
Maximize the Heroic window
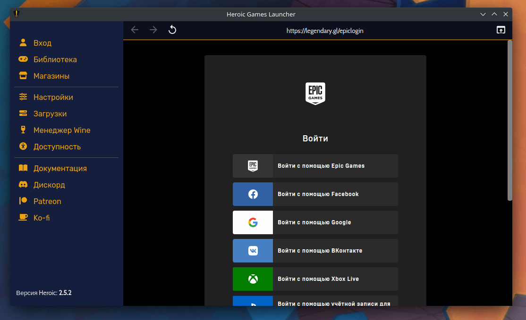pyautogui.click(x=494, y=14)
